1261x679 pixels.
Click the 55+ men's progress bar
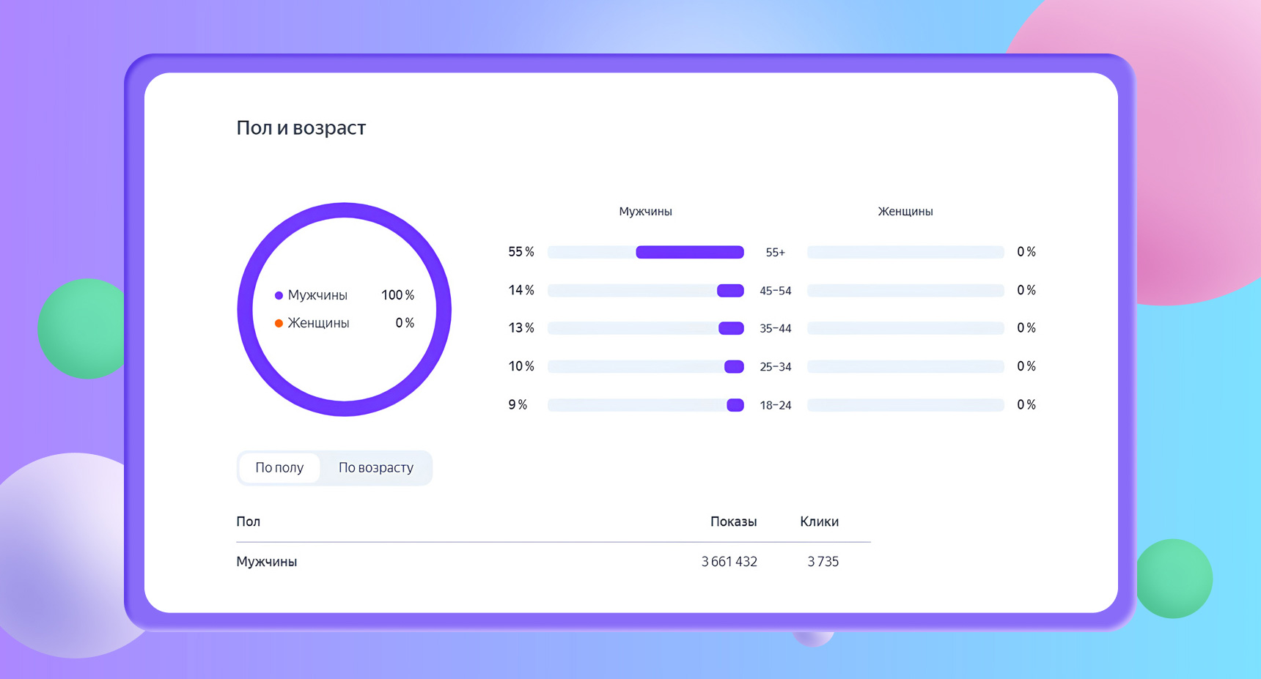pos(646,253)
